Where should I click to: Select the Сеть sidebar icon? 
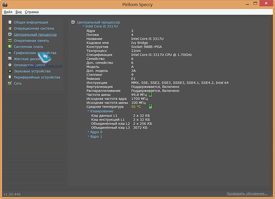click(10, 83)
